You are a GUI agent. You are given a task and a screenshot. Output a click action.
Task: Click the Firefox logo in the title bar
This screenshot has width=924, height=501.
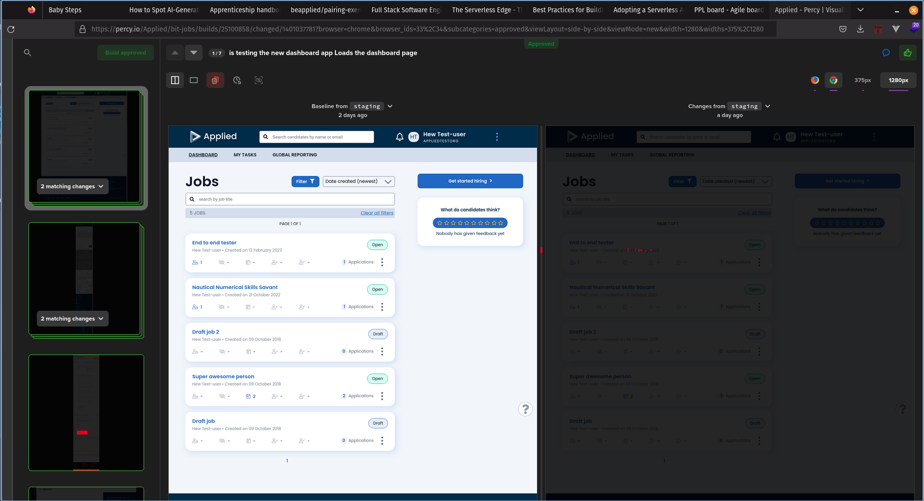tap(31, 10)
